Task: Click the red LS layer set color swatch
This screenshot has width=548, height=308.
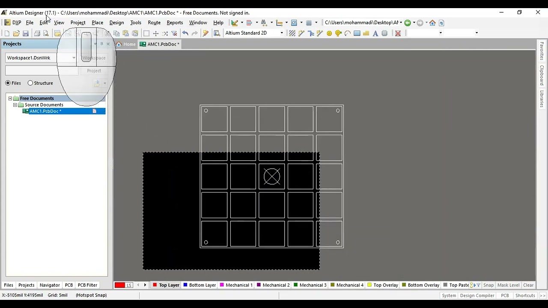Action: tap(119, 285)
